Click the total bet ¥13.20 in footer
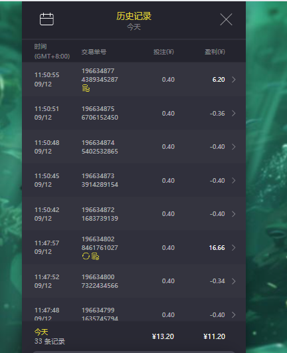The image size is (287, 353). click(x=163, y=336)
